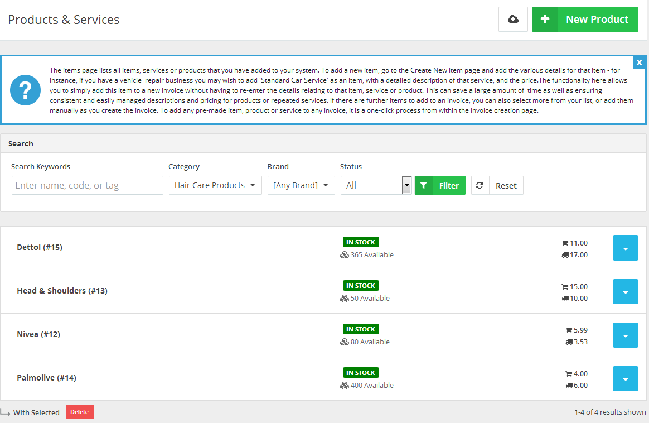Open the Status select showing All
649x423 pixels.
[376, 185]
